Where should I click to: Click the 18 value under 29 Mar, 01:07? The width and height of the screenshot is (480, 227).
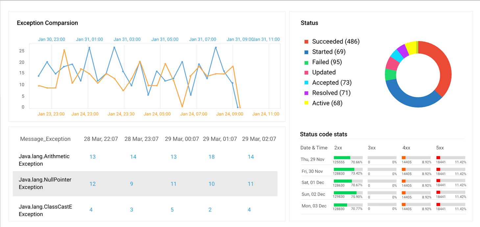click(x=211, y=157)
